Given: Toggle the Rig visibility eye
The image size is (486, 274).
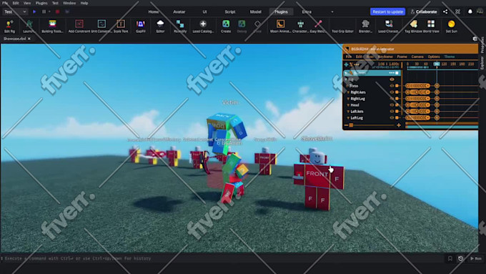Looking at the screenshot, I should pyautogui.click(x=392, y=79).
